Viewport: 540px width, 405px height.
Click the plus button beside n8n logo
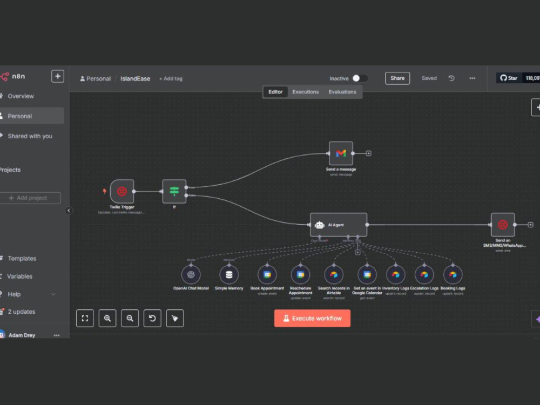pyautogui.click(x=58, y=76)
